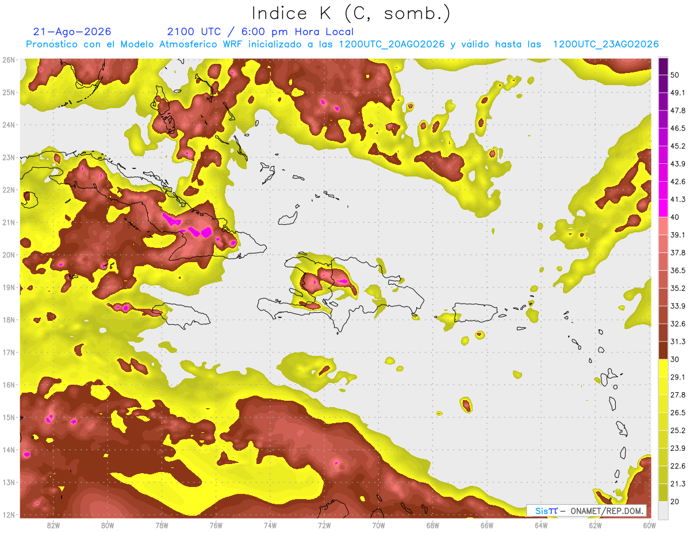
Task: Click the "22N" latitude label
Action: click(9, 190)
